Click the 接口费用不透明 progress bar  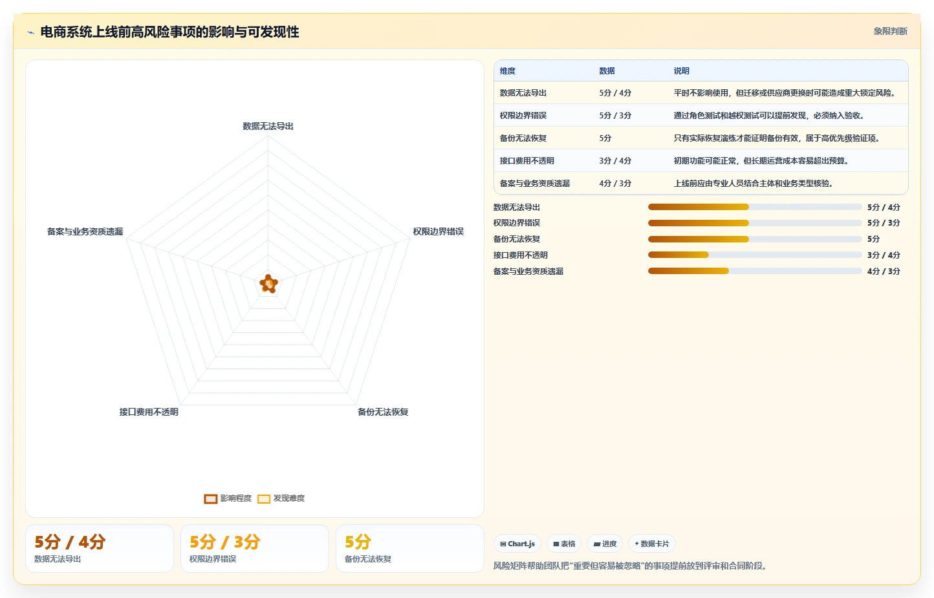click(x=755, y=255)
